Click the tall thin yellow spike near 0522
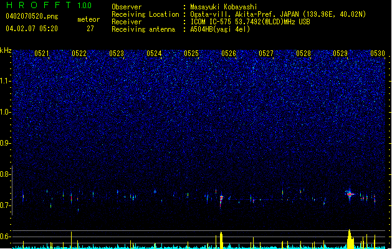Viewport: 392px width, 249px height. (x=72, y=240)
